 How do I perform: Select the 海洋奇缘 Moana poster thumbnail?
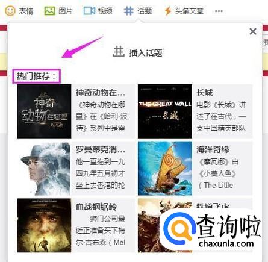[x=165, y=169]
